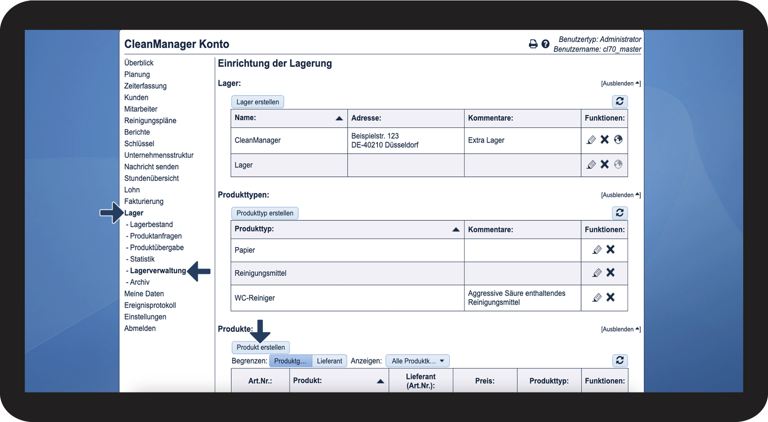Viewport: 768px width, 422px height.
Task: Delete the WC-Reiniger product type
Action: pyautogui.click(x=611, y=297)
